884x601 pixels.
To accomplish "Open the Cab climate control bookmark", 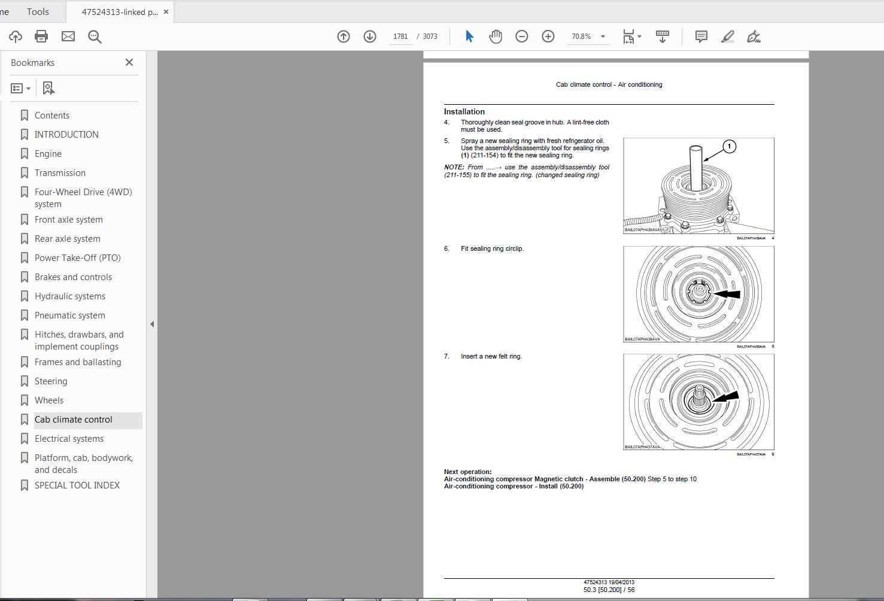I will click(x=74, y=419).
